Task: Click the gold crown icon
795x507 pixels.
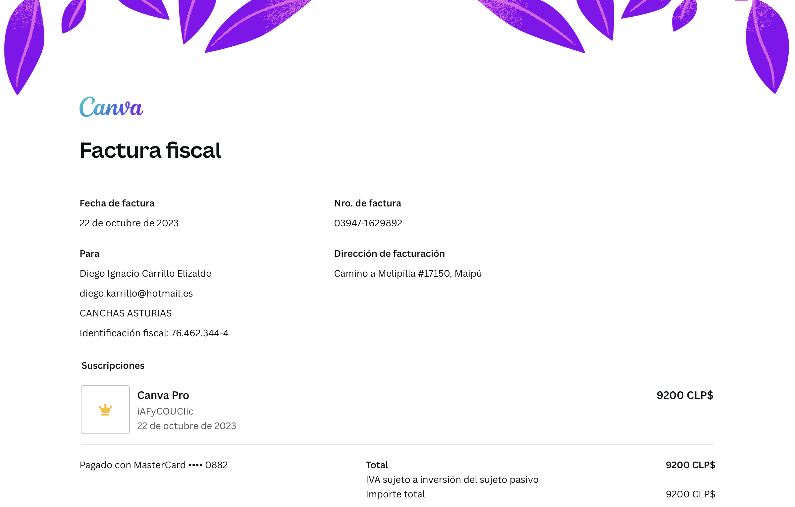Action: click(x=105, y=410)
